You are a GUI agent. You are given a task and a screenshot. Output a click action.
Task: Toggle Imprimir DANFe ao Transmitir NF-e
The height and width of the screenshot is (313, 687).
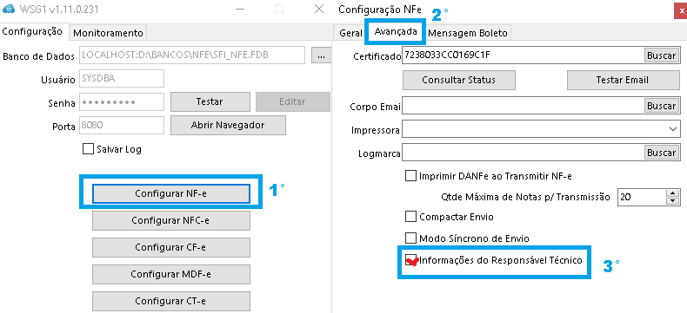point(410,176)
